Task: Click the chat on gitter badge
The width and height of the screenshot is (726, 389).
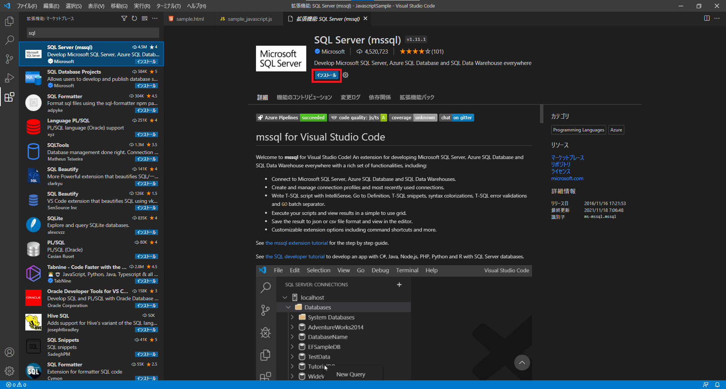Action: 456,118
